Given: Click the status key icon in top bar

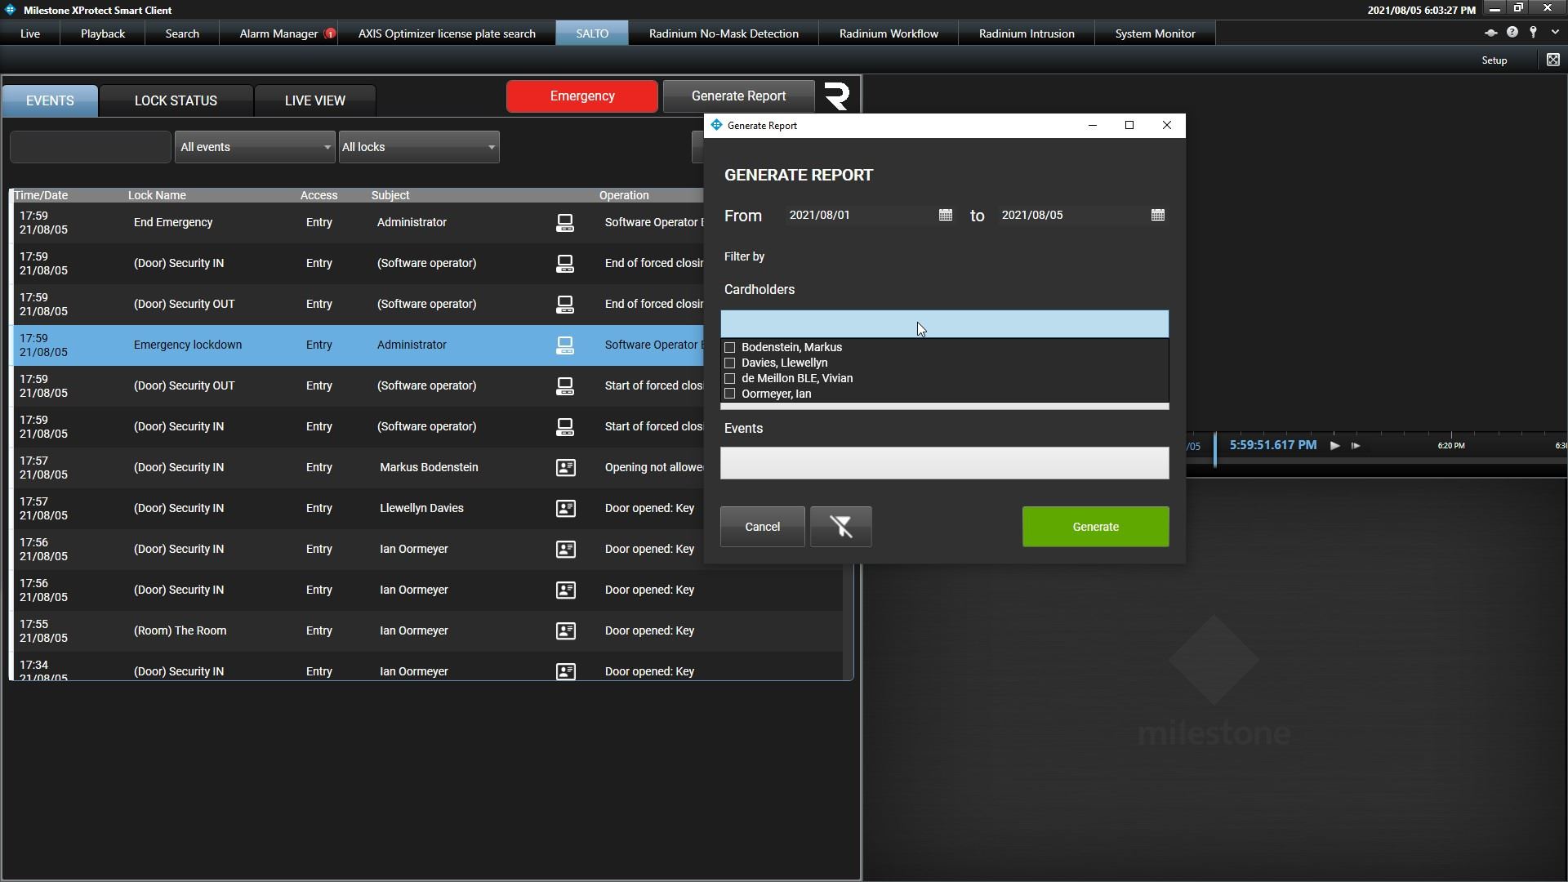Looking at the screenshot, I should point(1533,33).
